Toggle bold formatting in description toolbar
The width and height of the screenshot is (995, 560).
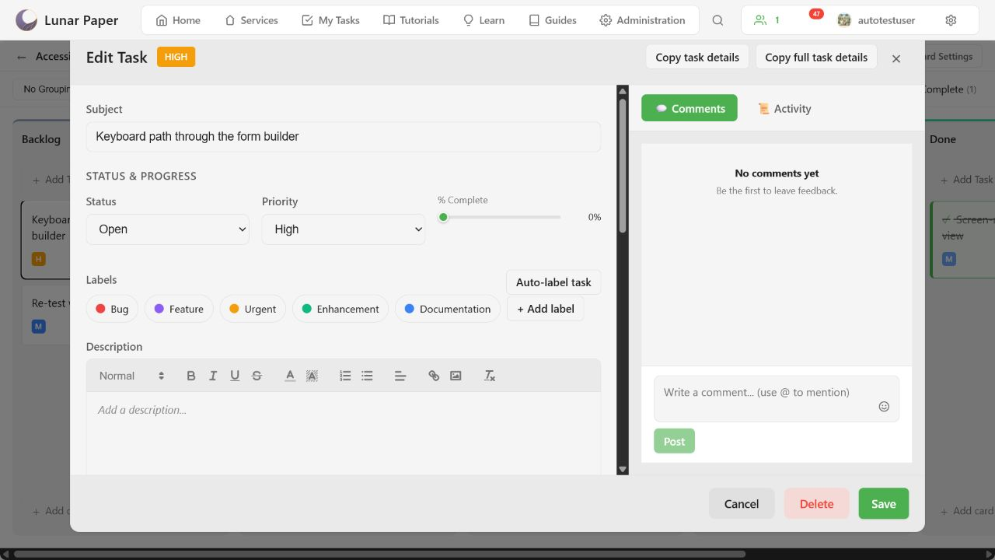(191, 376)
